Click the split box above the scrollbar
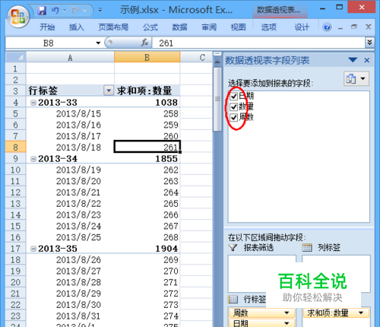 point(217,54)
